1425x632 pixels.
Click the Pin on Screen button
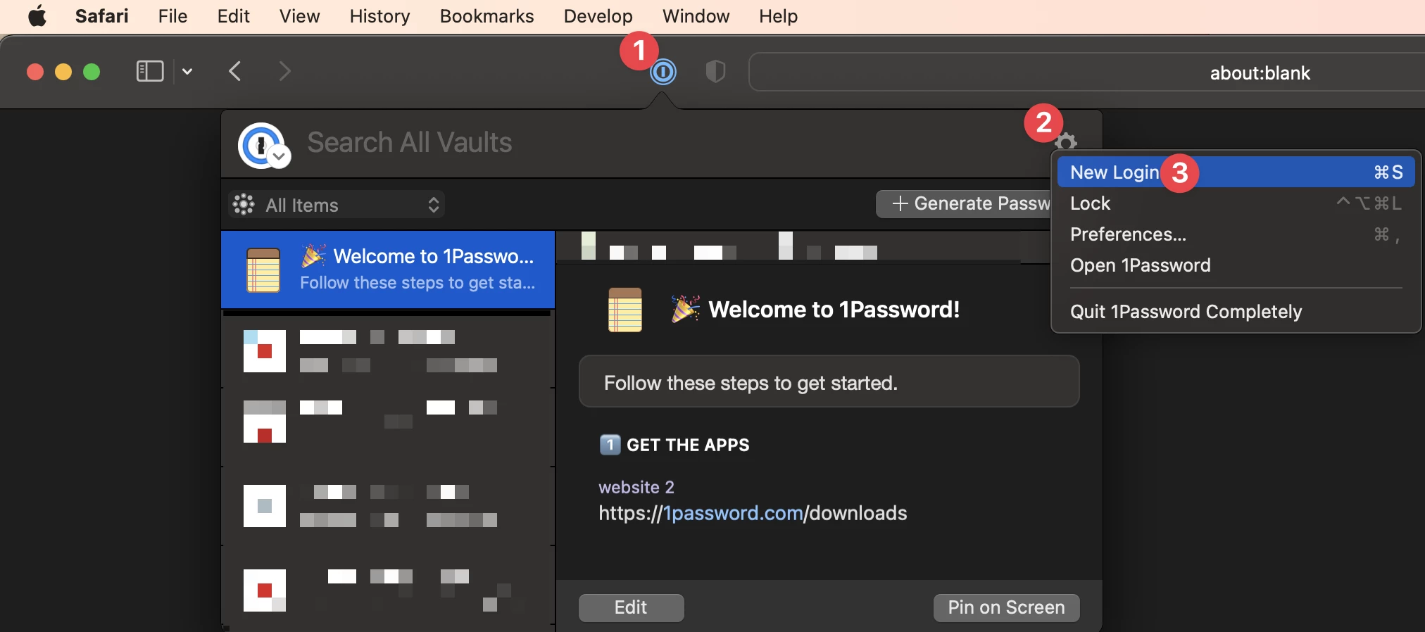(1006, 607)
